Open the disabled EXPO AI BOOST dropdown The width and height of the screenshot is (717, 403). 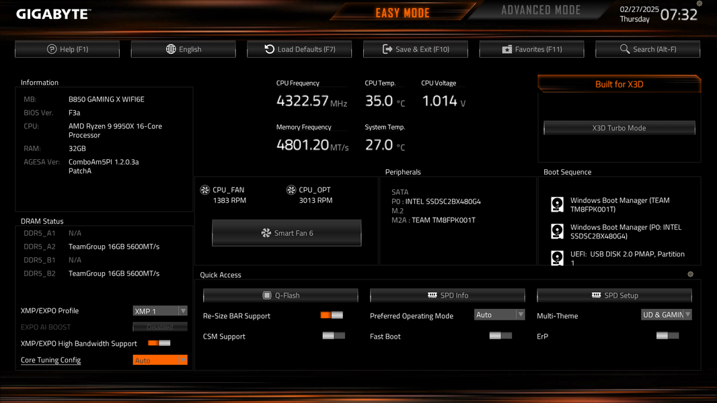(x=160, y=327)
